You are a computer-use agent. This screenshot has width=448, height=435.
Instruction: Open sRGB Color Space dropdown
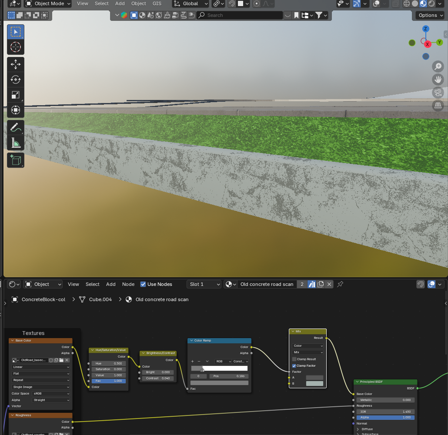(51, 394)
